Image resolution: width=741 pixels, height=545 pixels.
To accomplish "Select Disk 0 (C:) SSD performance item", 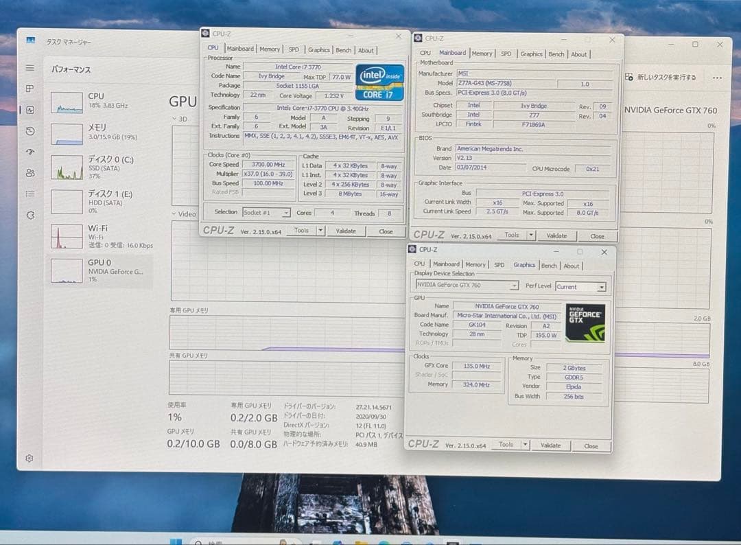I will pyautogui.click(x=101, y=167).
